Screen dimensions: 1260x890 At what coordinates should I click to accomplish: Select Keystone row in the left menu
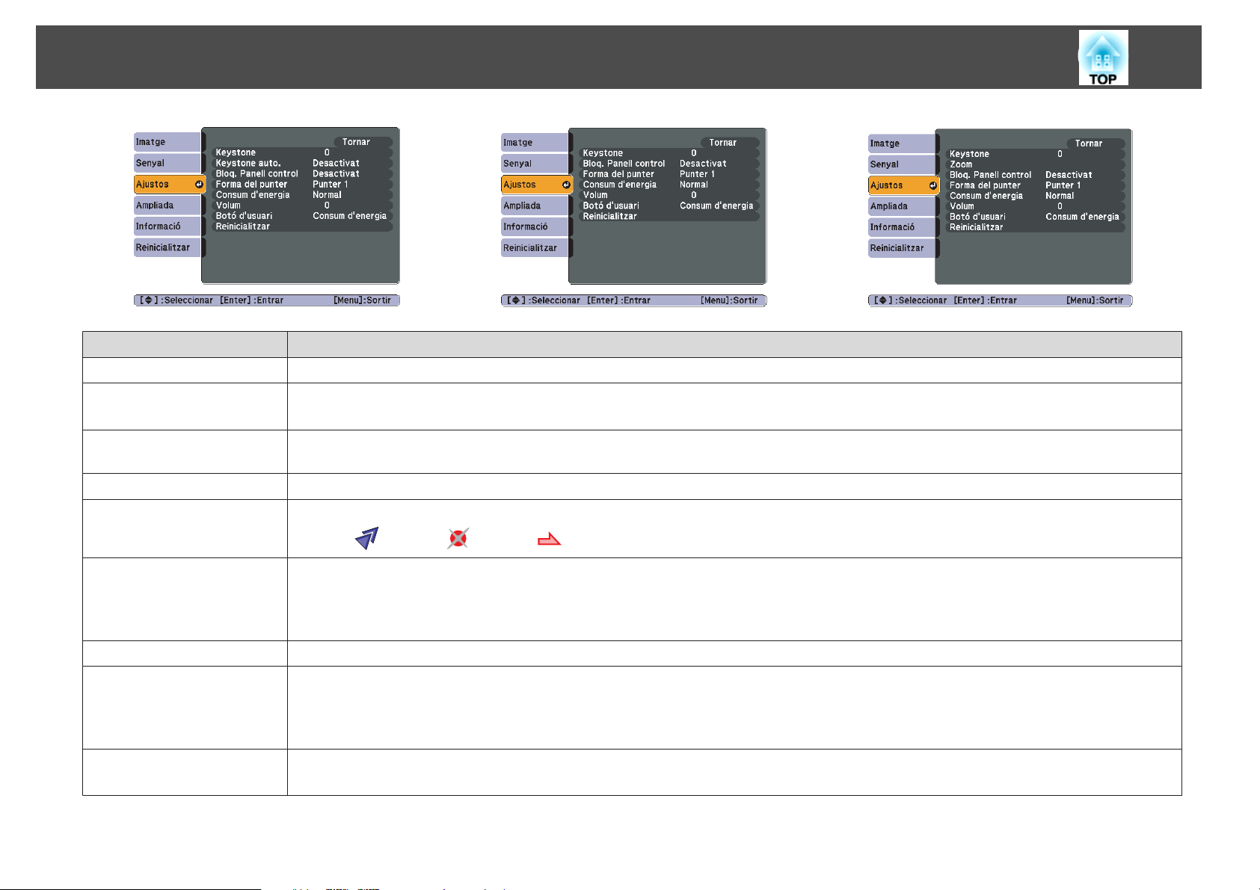tap(302, 152)
